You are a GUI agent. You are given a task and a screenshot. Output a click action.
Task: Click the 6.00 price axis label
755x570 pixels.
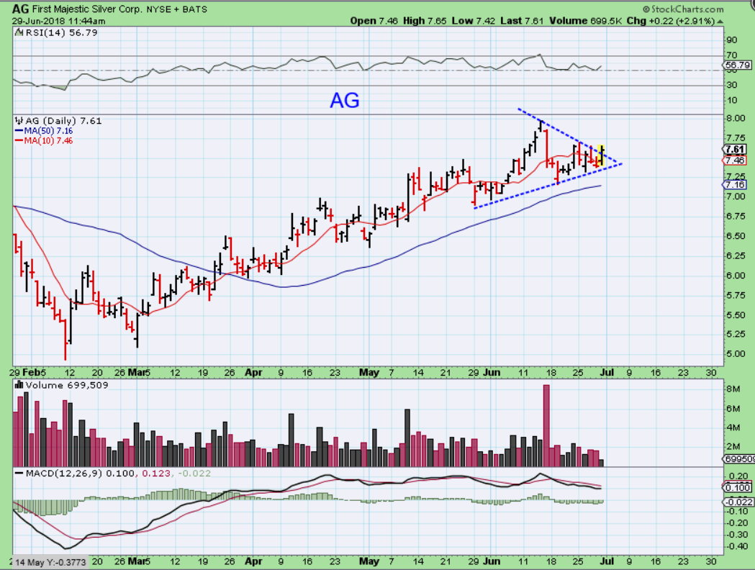[736, 276]
